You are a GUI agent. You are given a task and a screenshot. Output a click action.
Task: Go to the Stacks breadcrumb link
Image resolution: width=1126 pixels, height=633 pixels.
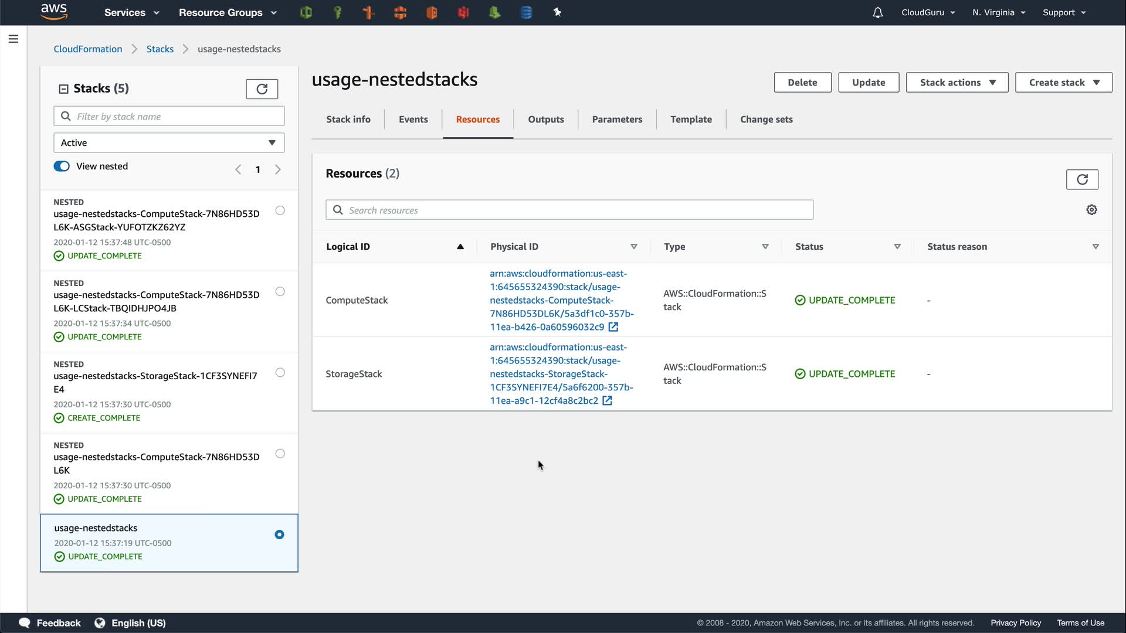[160, 49]
